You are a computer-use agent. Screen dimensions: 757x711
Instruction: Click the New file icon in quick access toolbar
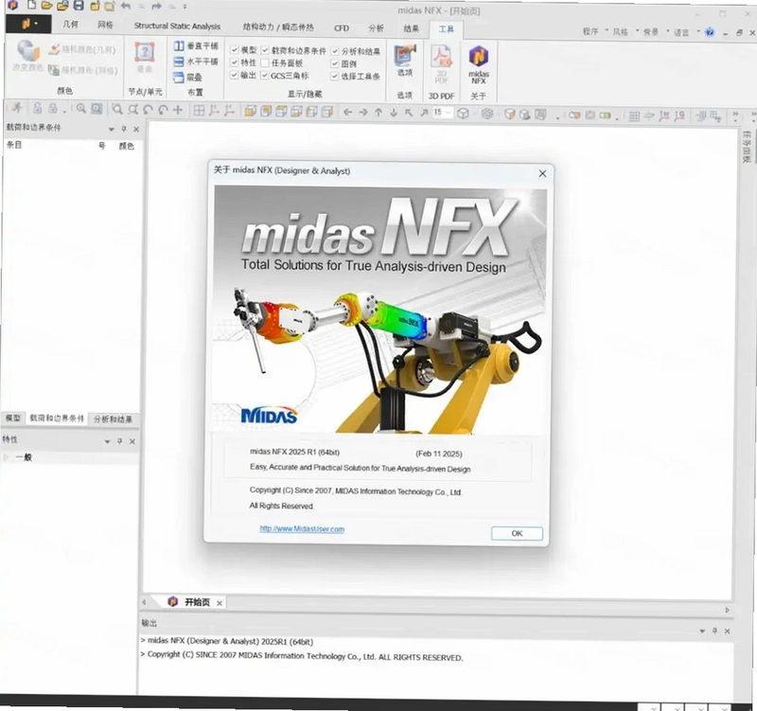(31, 6)
